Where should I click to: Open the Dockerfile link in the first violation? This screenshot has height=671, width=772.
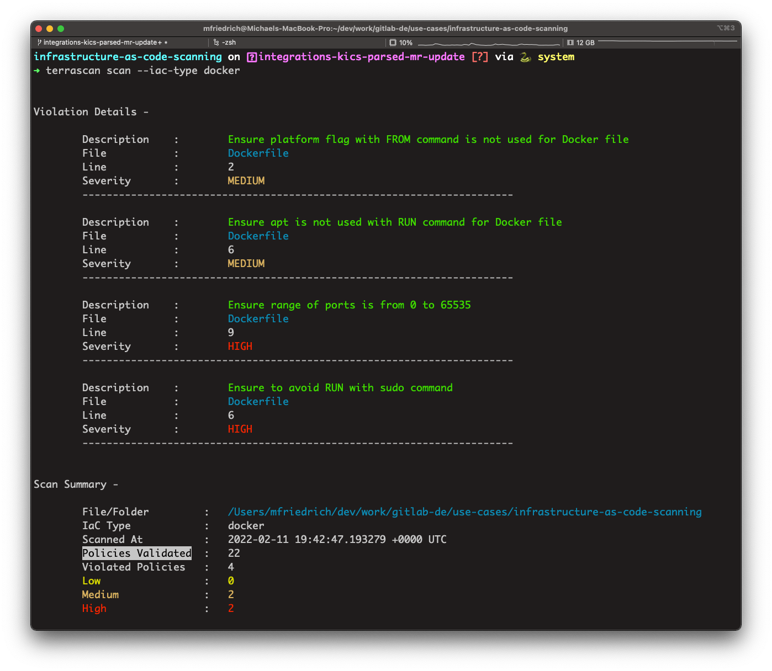click(258, 153)
